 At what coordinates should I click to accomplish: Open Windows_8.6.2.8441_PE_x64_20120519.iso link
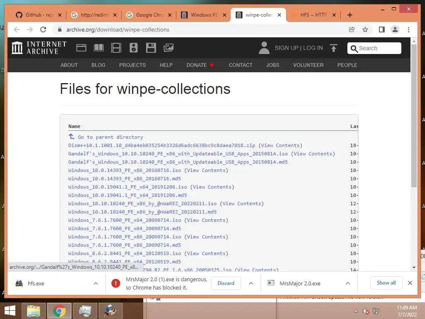pos(125,253)
